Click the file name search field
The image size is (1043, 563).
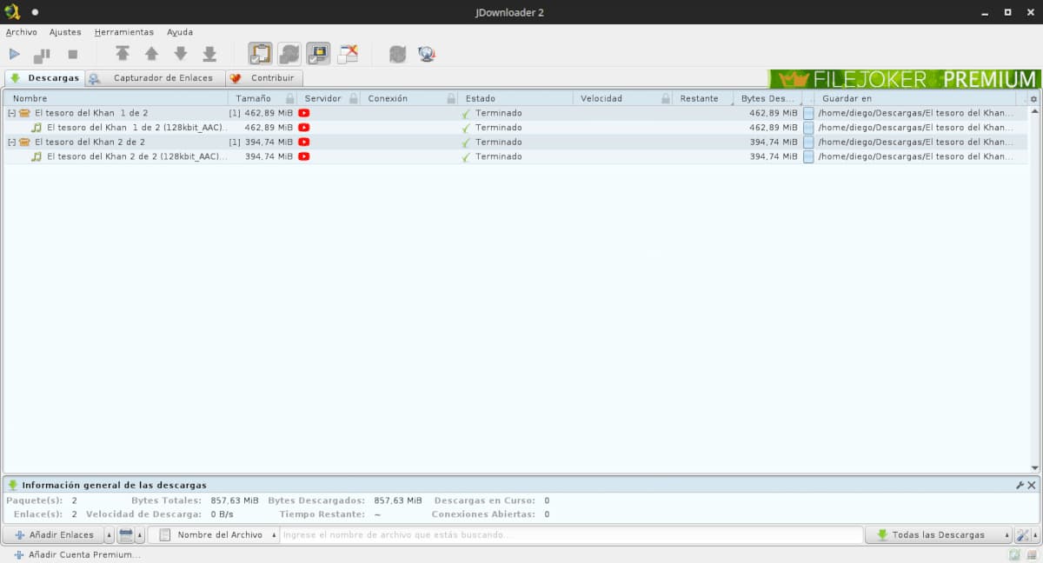pyautogui.click(x=569, y=535)
